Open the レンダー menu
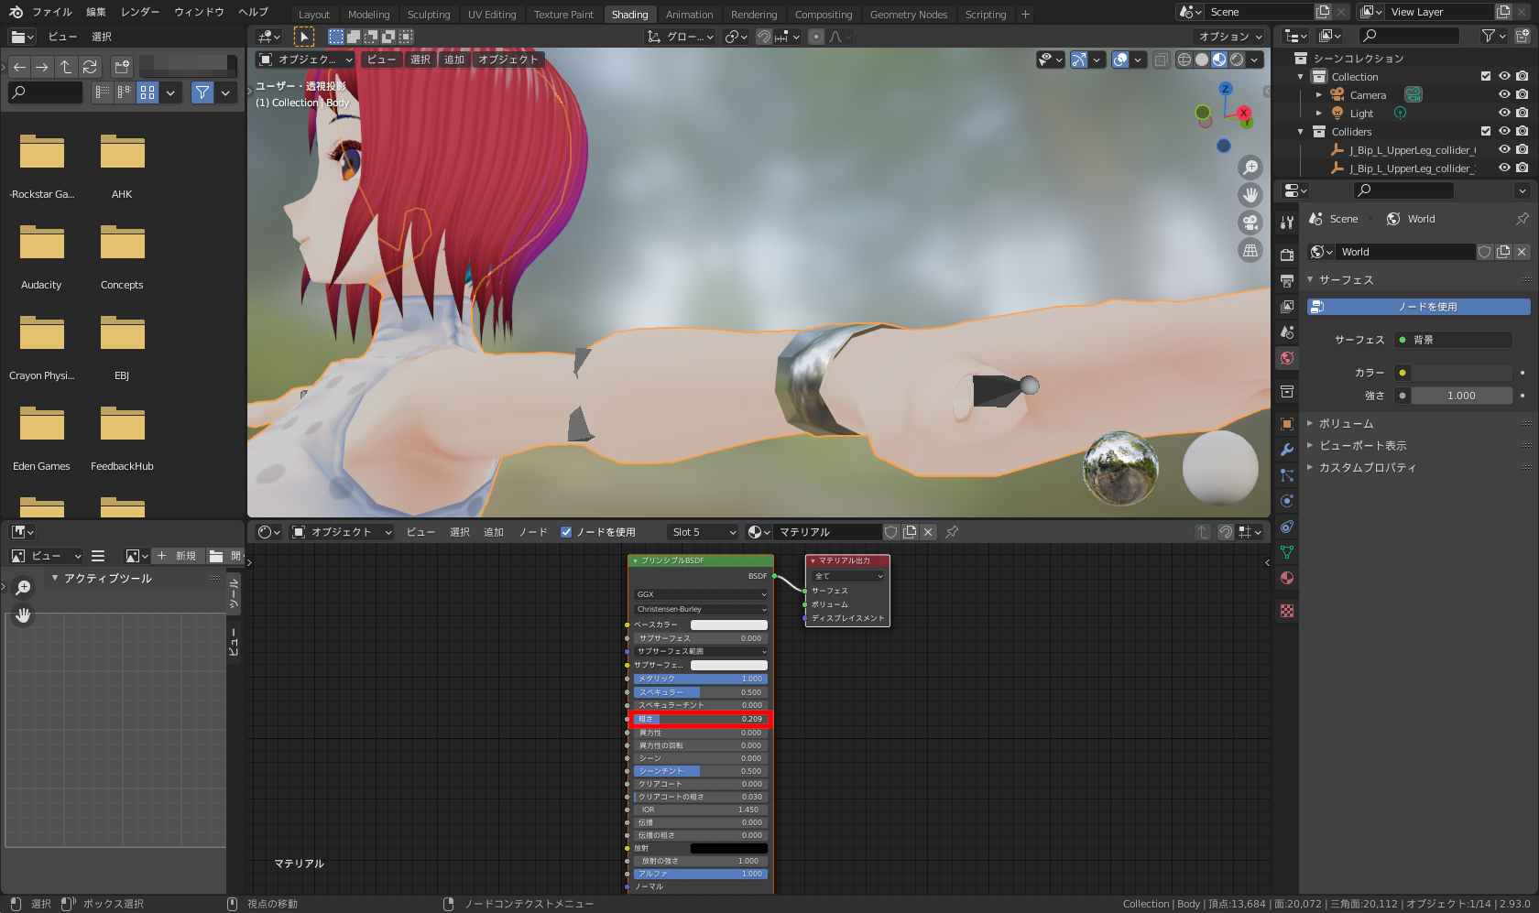1539x913 pixels. click(140, 12)
